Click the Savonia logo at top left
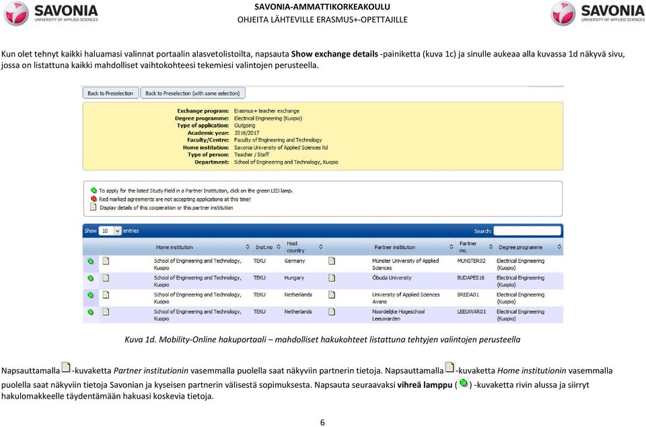Viewport: 646px width, 427px height. pyautogui.click(x=50, y=13)
